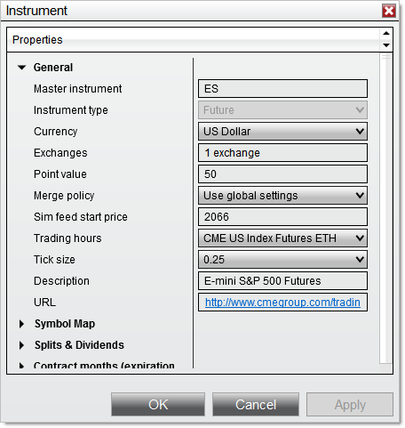Screen dimensions: 405x428
Task: Open the Trading hours dropdown
Action: [282, 238]
